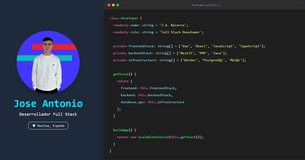This screenshot has height=160, width=305.
Task: Click 'readonly name' keyword text
Action: point(126,25)
